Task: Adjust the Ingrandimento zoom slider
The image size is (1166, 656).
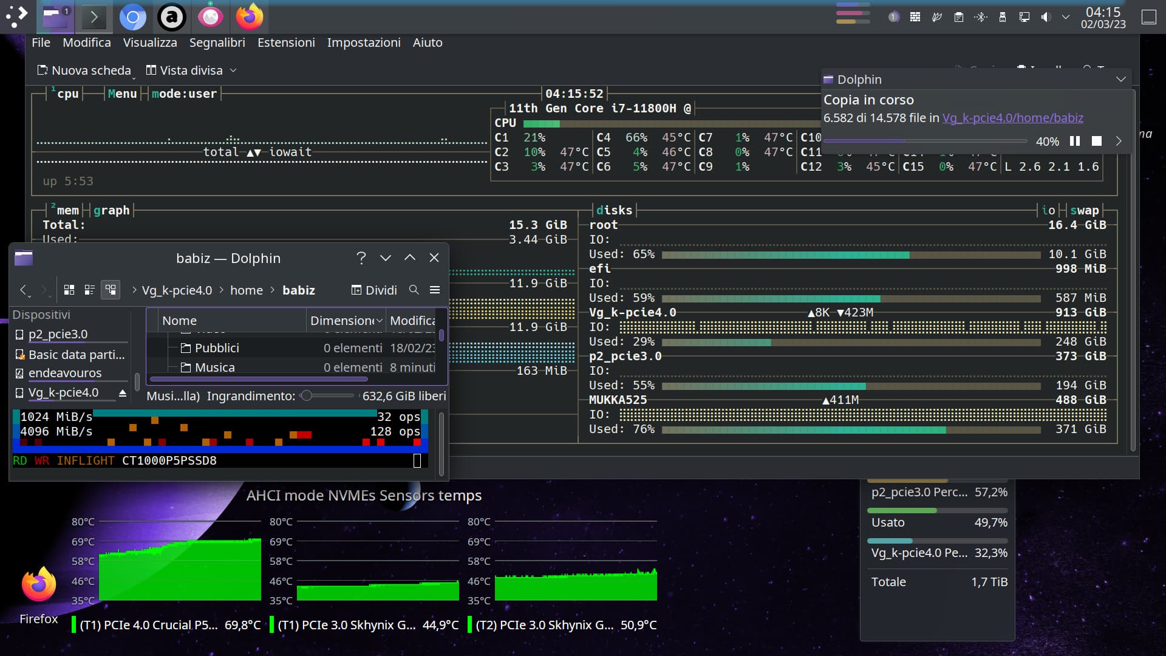Action: click(307, 396)
